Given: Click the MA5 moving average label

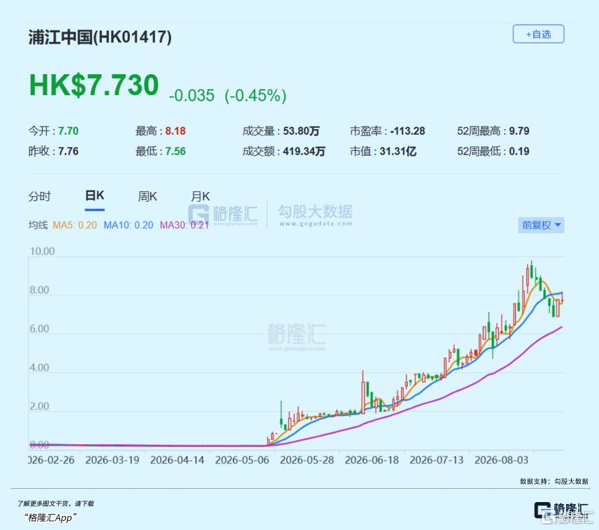Looking at the screenshot, I should (x=75, y=225).
